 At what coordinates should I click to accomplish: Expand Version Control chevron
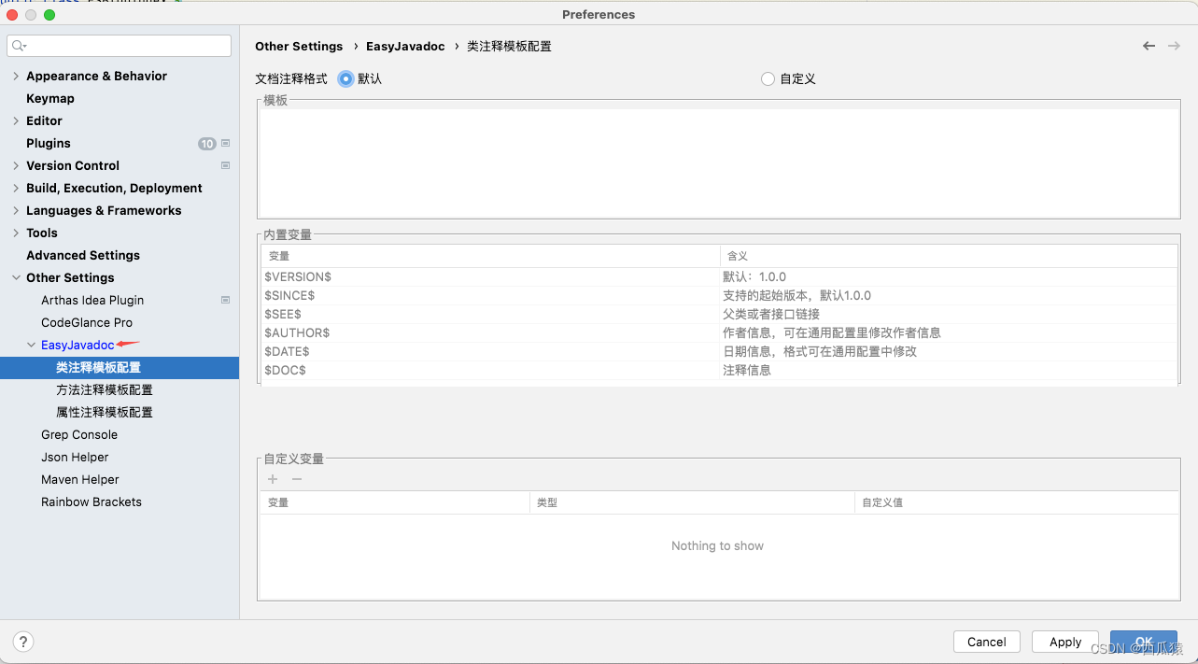coord(16,165)
